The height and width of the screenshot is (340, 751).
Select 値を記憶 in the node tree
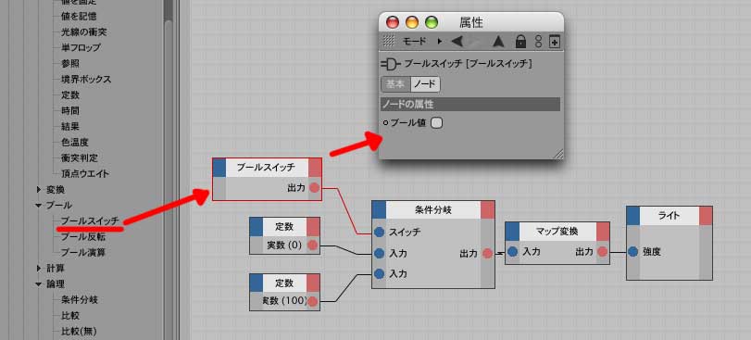pos(79,17)
